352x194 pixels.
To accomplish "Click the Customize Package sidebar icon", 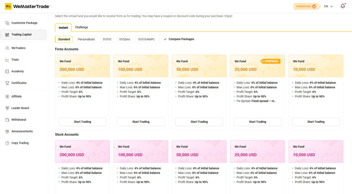I will coord(7,23).
